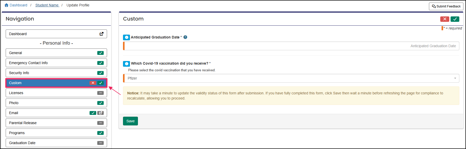466x149 pixels.
Task: Follow the Student Name breadcrumb link
Action: 47,5
